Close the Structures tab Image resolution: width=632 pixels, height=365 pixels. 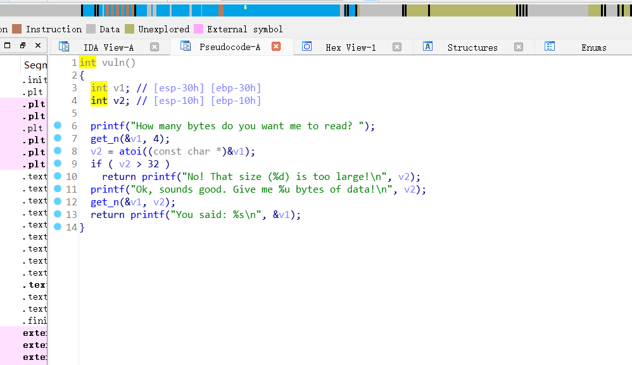[x=519, y=47]
